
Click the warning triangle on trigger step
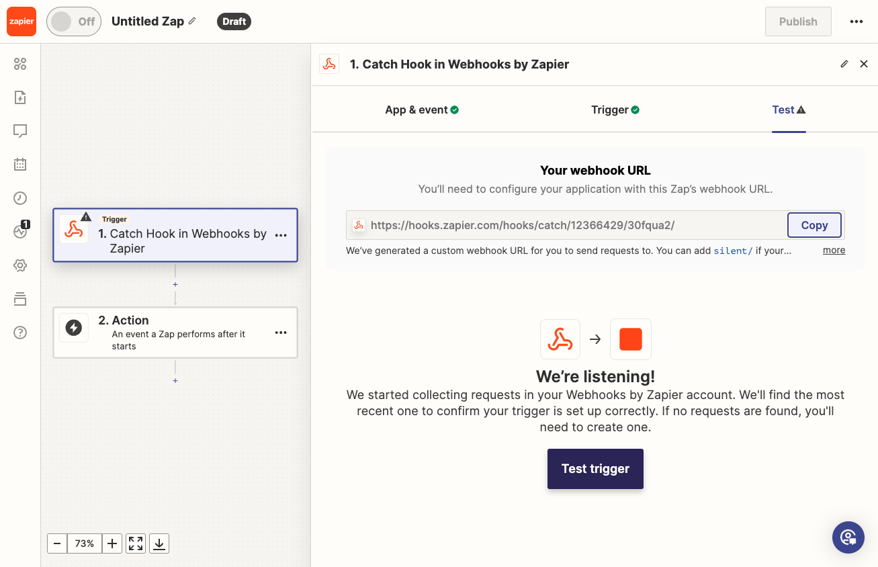tap(86, 216)
